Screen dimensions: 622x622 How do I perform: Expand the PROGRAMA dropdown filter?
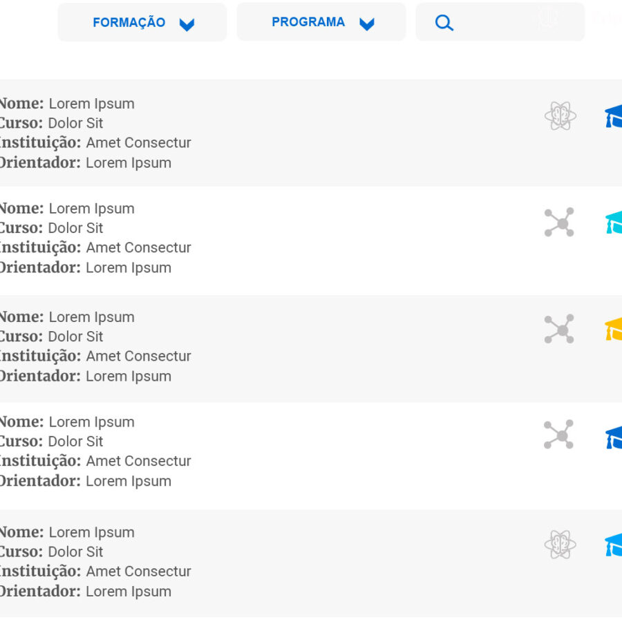coord(321,22)
